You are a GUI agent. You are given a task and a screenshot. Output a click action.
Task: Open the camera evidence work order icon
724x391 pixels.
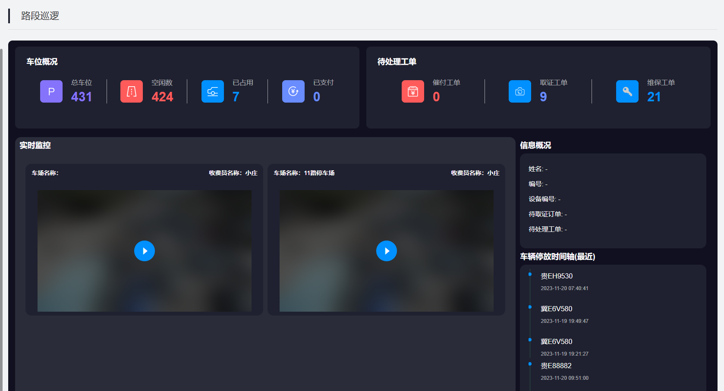pos(520,91)
